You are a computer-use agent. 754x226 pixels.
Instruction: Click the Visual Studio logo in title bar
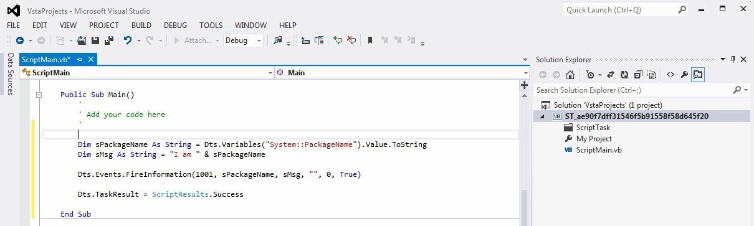[13, 11]
